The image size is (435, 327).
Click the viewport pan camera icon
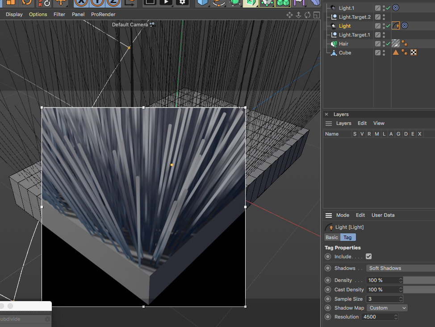click(x=289, y=15)
